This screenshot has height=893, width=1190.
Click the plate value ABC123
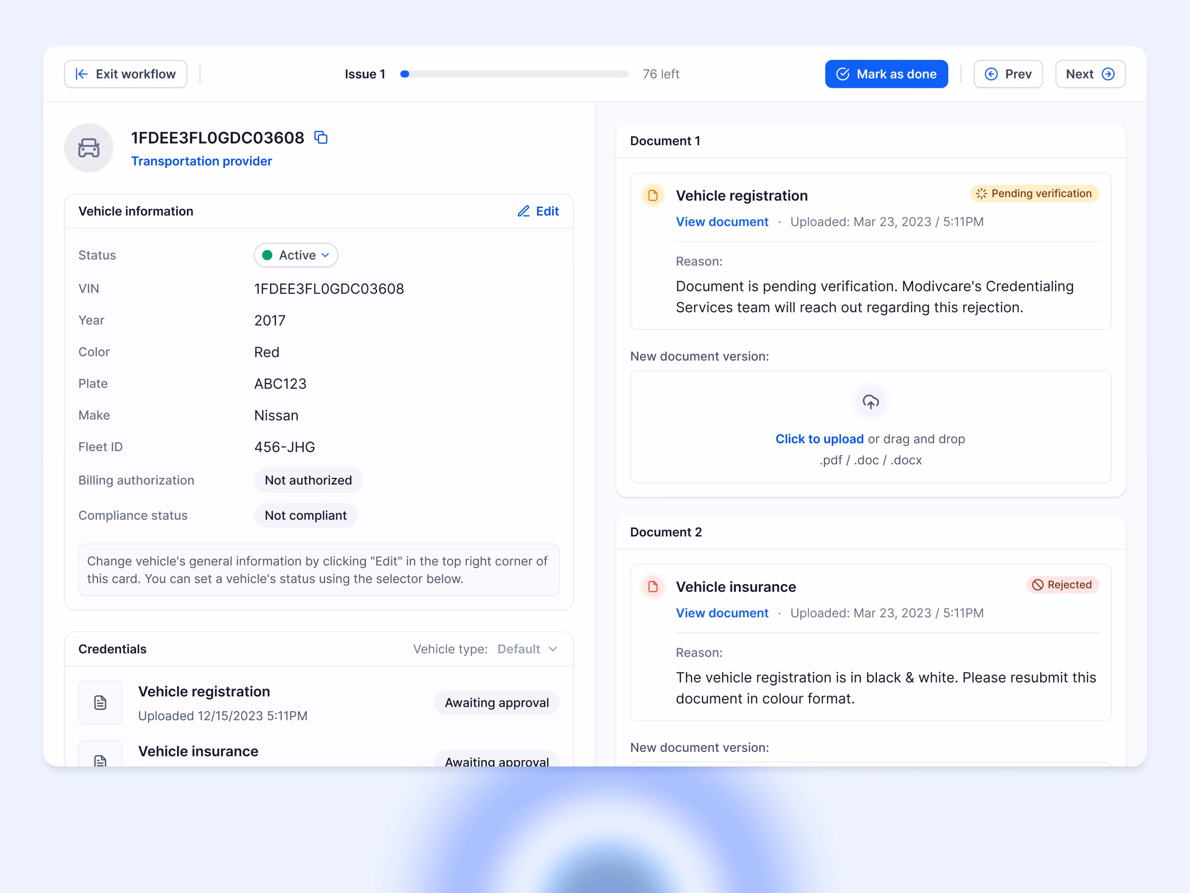point(280,384)
